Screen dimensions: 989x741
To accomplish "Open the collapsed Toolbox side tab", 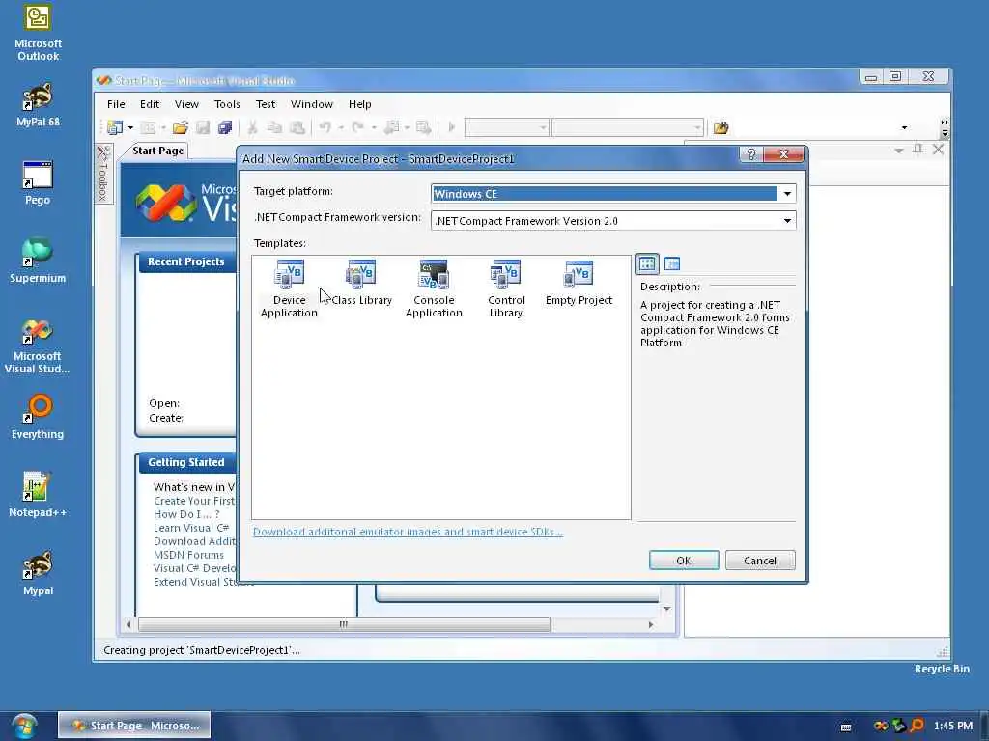I will [x=103, y=174].
